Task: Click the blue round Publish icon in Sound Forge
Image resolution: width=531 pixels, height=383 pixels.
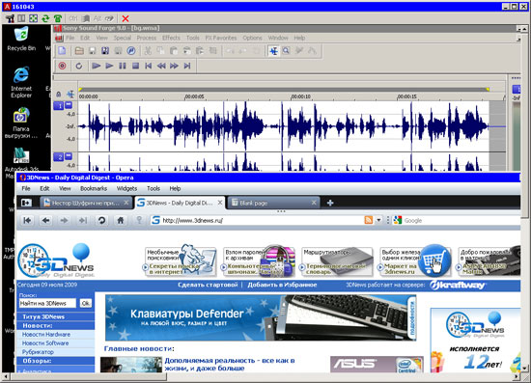Action: coord(131,51)
